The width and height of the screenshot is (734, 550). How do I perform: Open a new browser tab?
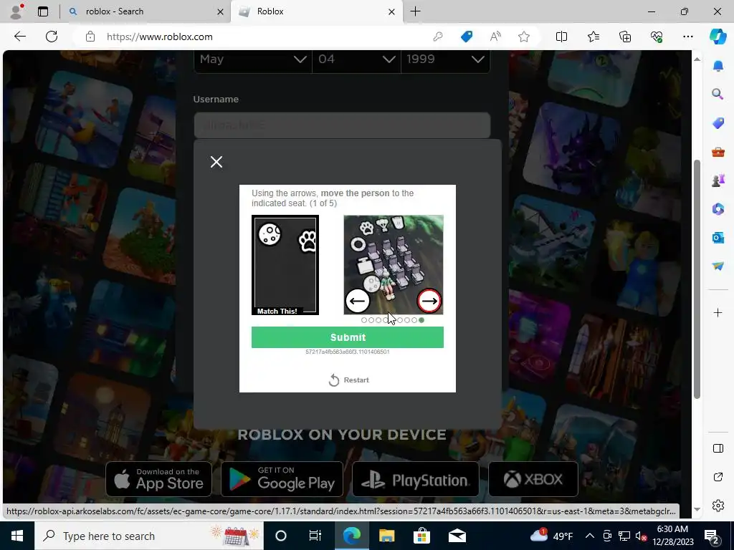415,11
